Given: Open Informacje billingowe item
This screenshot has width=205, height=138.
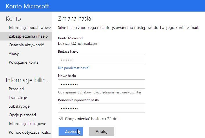Looking at the screenshot, I should pyautogui.click(x=27, y=124).
